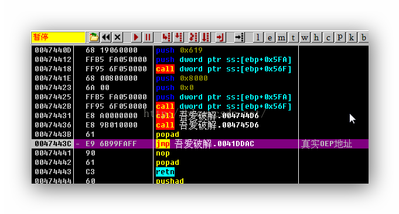Viewport: 399px width, 214px height.
Task: Run the program with the red play icon
Action: (136, 37)
